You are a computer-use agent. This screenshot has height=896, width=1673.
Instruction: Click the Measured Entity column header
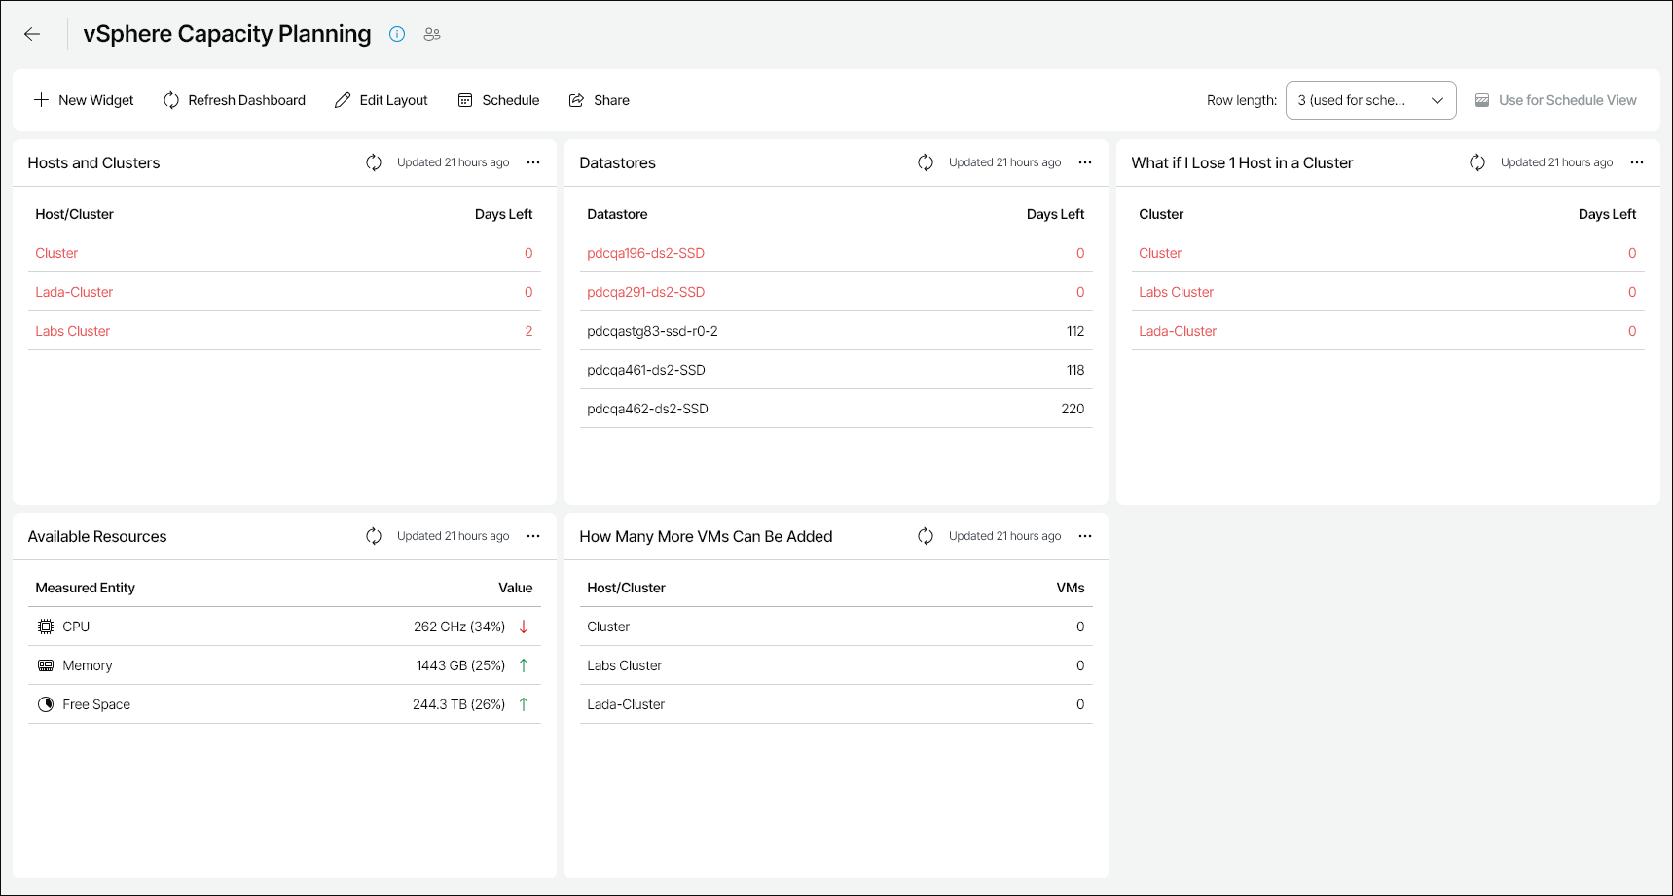[x=85, y=588]
